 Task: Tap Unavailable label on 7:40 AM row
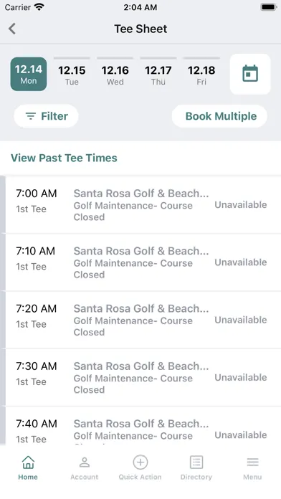pos(241,435)
